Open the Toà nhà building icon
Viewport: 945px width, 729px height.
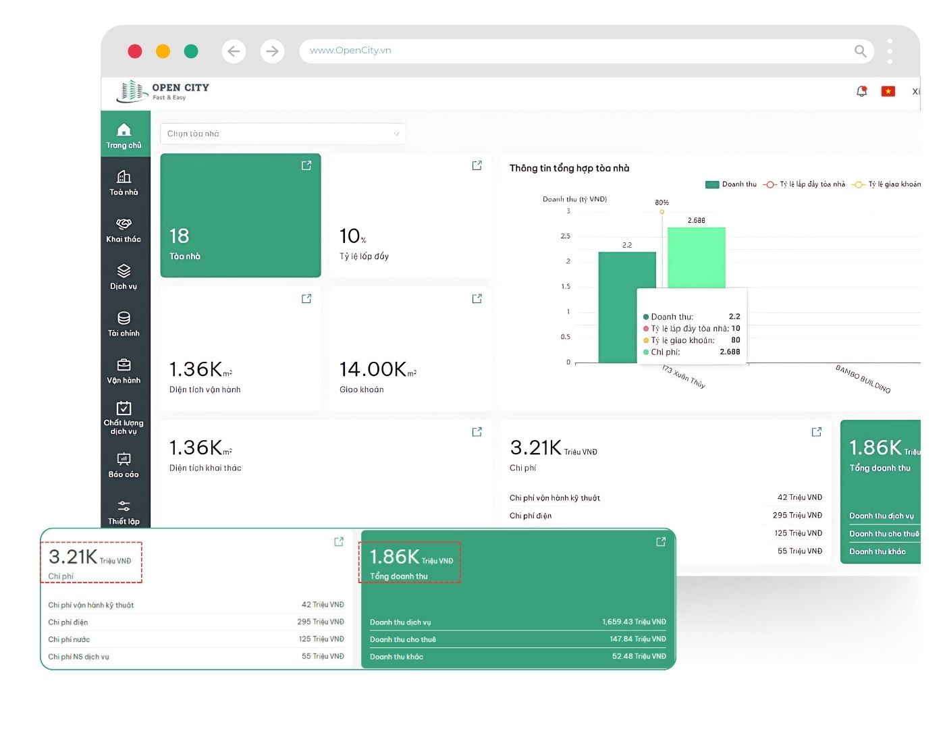tap(124, 176)
